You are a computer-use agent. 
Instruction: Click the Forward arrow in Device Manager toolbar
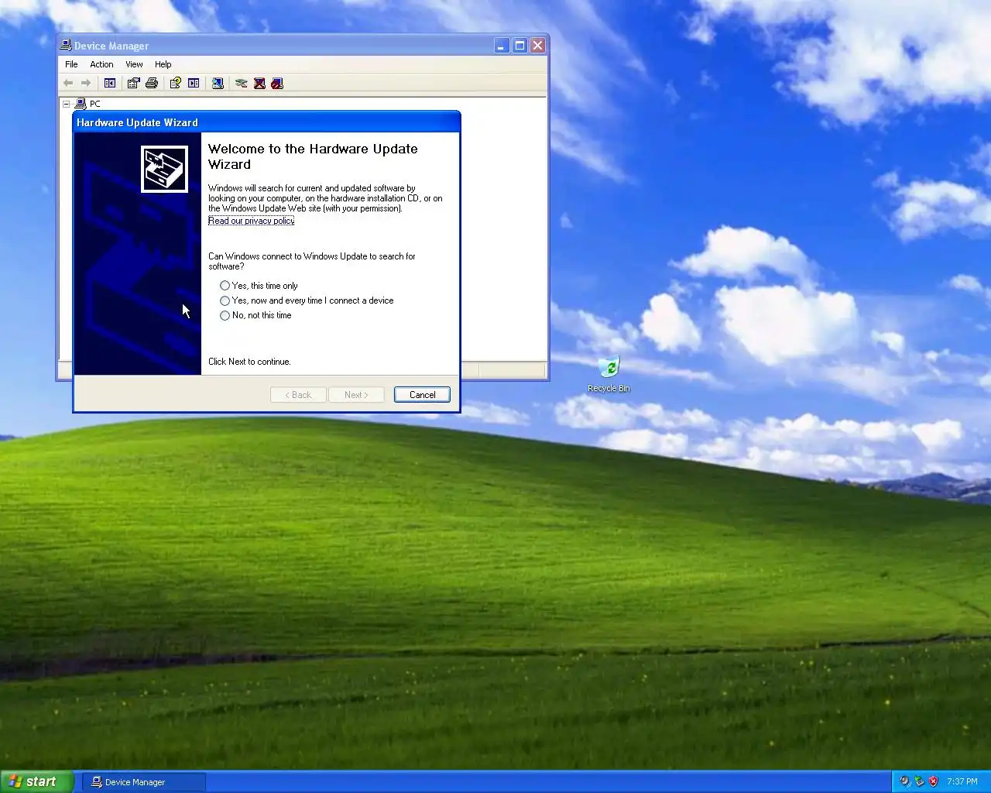point(86,83)
